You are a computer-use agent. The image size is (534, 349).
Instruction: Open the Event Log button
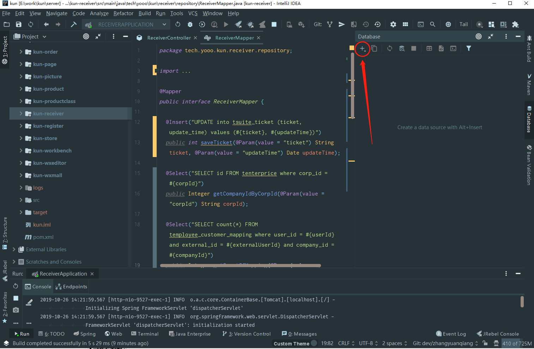tap(451, 334)
